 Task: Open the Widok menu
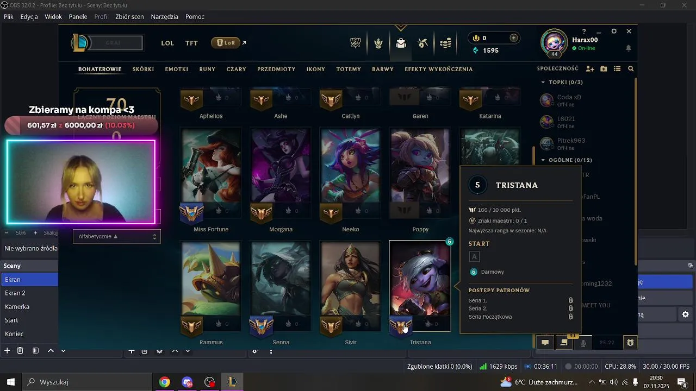click(x=53, y=17)
